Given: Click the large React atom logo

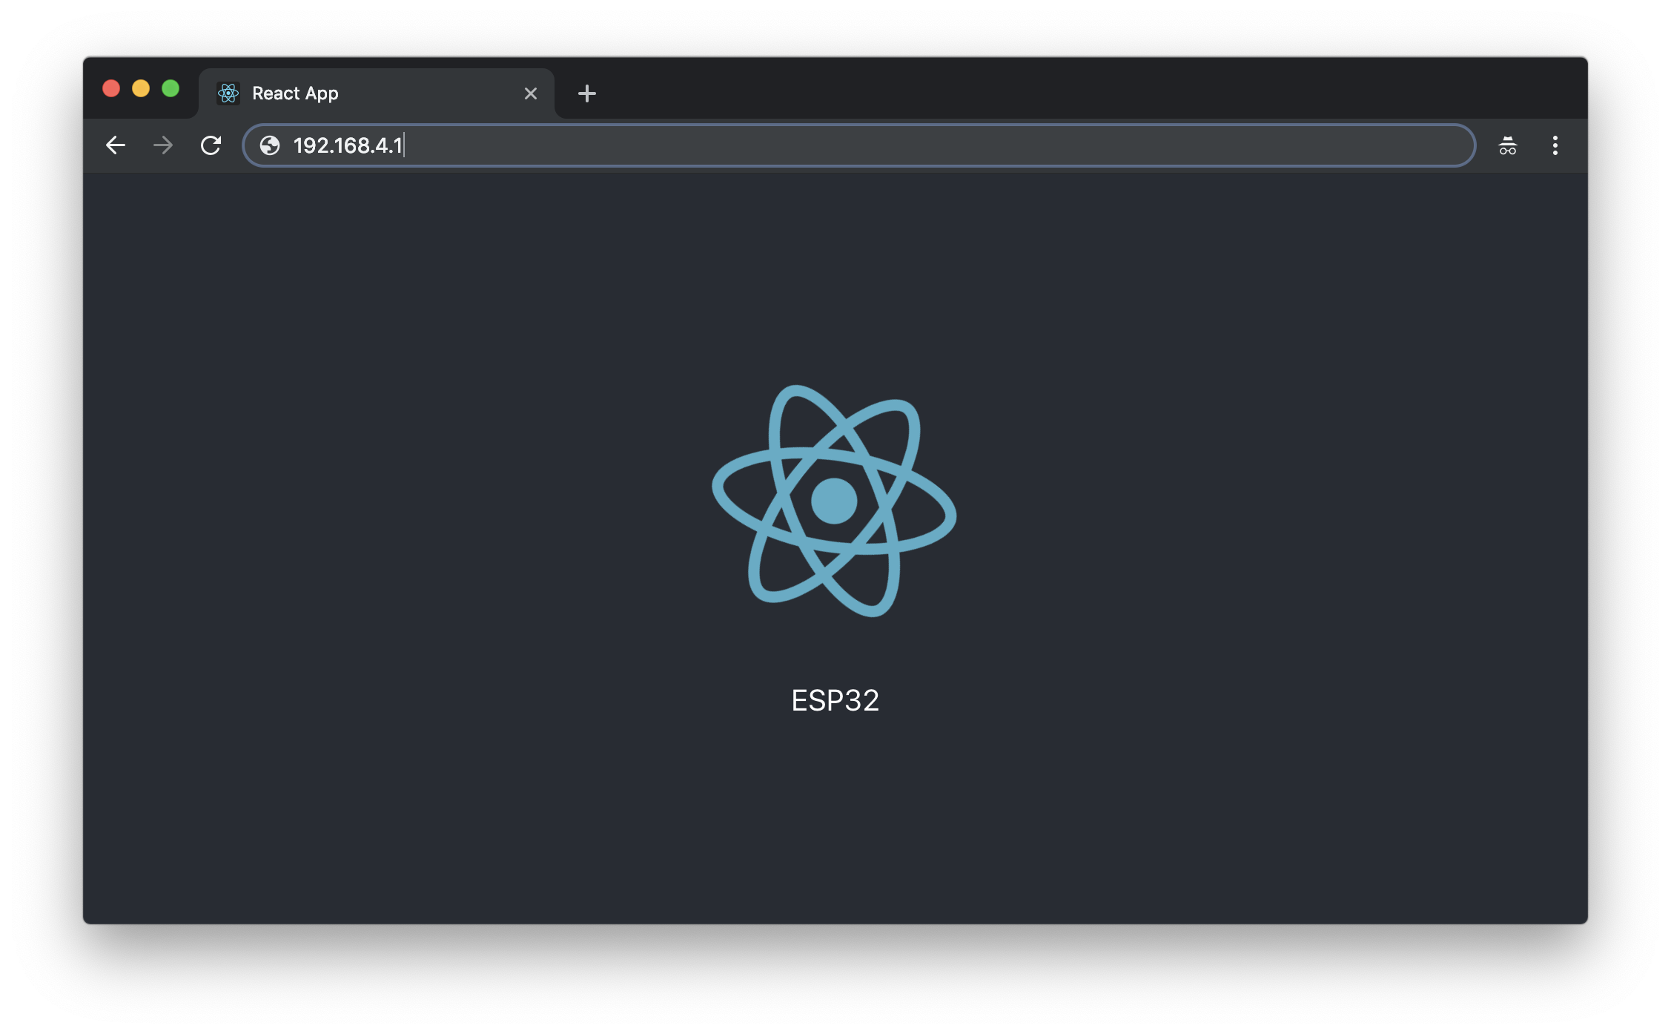Looking at the screenshot, I should tap(834, 501).
